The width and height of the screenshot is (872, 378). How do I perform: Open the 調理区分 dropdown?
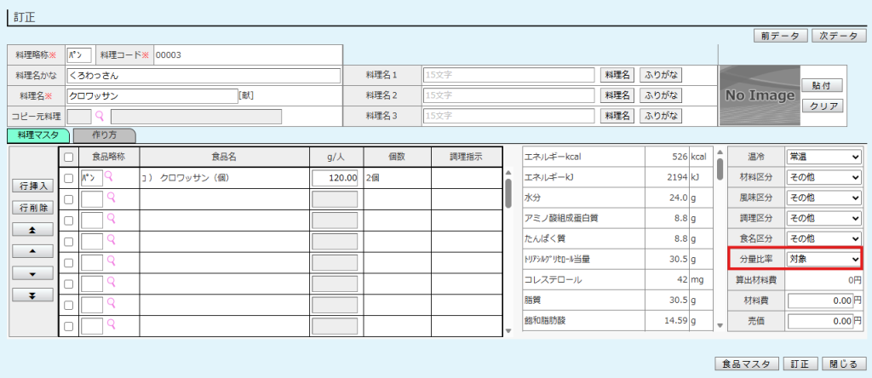[823, 218]
